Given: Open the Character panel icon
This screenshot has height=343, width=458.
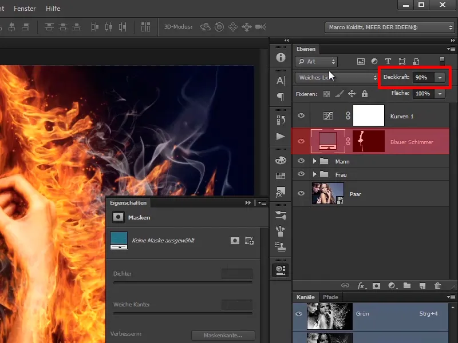Looking at the screenshot, I should (x=281, y=81).
